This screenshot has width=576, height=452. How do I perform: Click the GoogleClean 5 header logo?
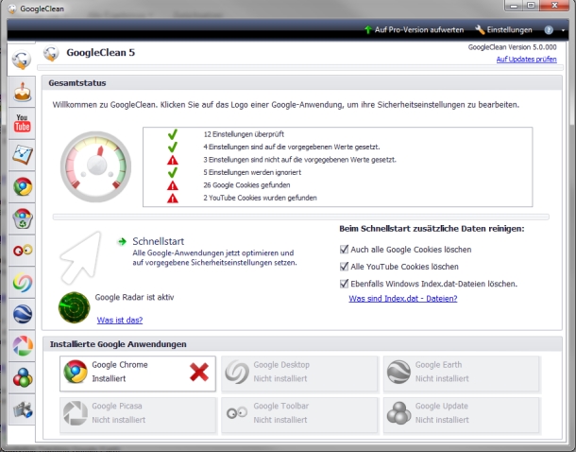(51, 53)
